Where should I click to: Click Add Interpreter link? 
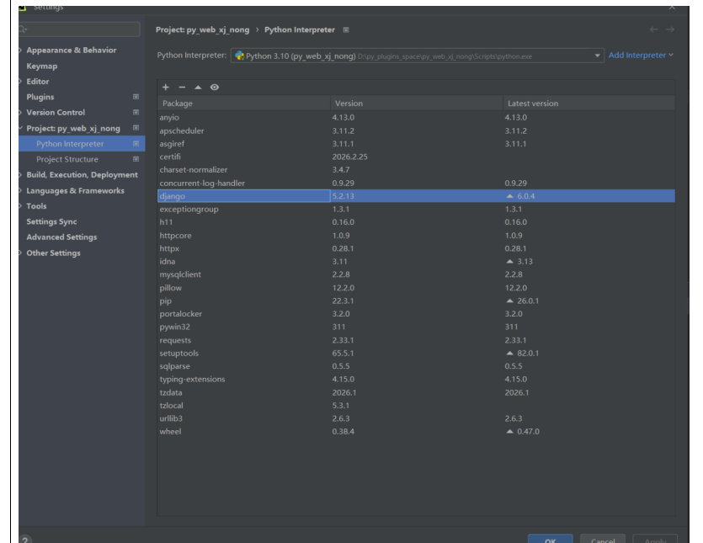[x=641, y=56]
